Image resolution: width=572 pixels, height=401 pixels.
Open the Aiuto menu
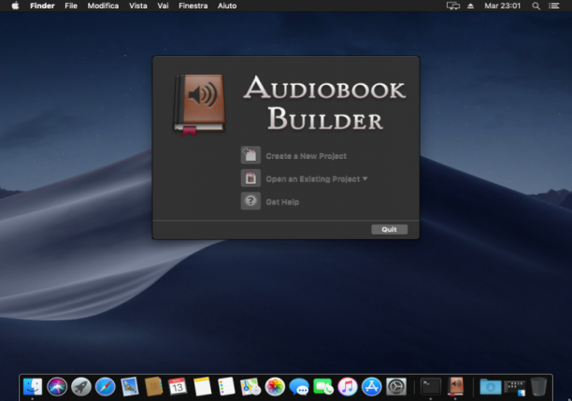227,6
